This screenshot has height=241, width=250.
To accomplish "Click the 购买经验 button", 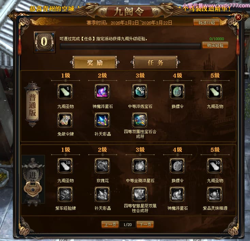I will point(215,45).
